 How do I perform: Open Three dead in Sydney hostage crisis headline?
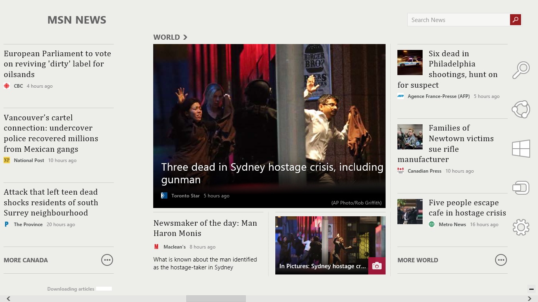point(272,173)
